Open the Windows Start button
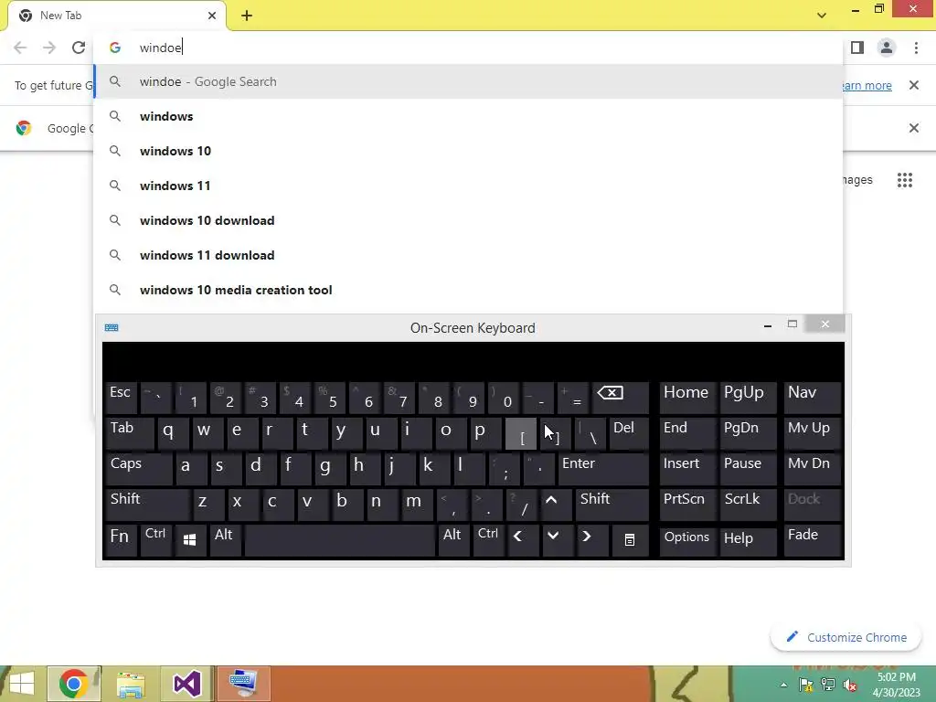This screenshot has height=702, width=936. pos(22,684)
